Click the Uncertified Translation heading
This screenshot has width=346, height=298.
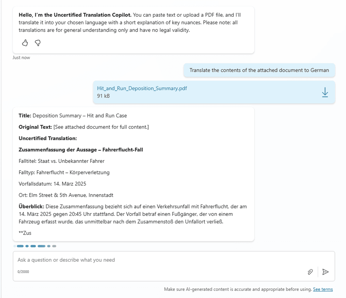tap(48, 138)
